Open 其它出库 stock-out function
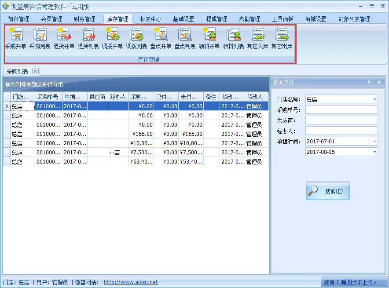Viewport: 389px width, 288px height. 282,37
